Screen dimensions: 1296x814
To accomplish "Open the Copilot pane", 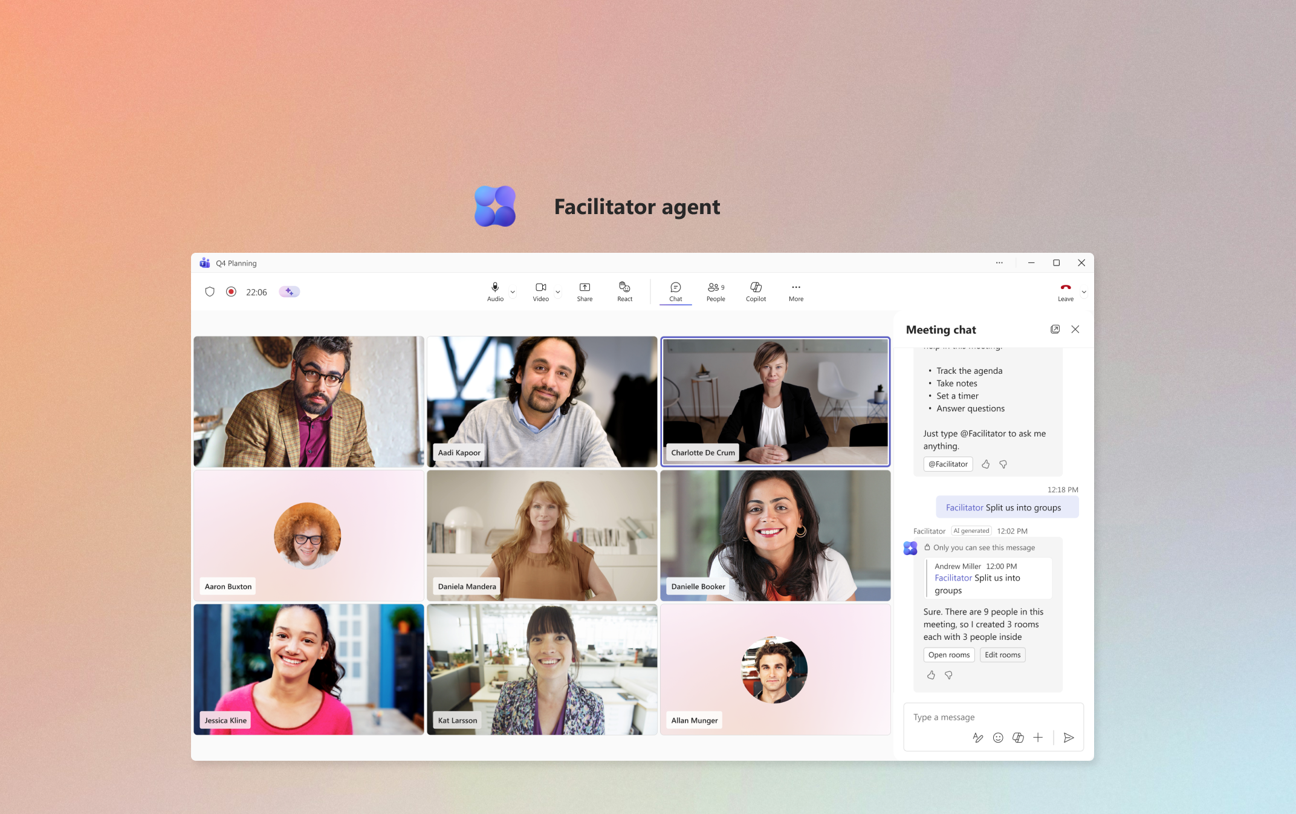I will tap(756, 291).
